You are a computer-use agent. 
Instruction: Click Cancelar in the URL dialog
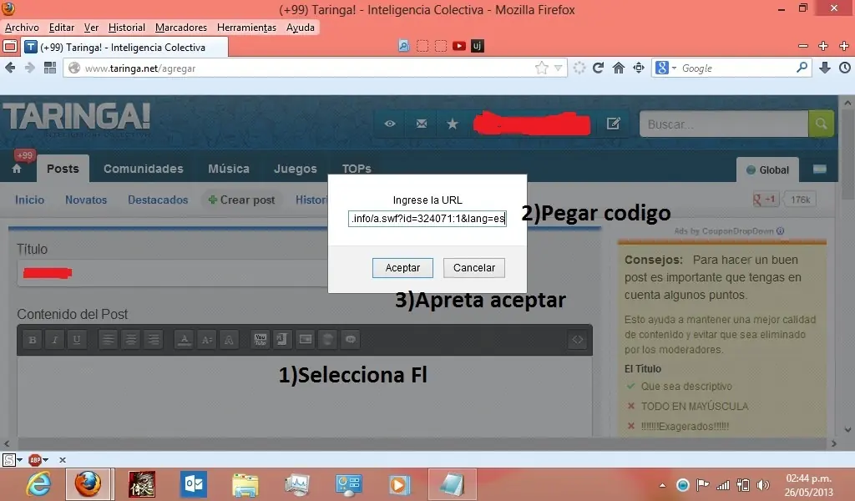tap(474, 268)
